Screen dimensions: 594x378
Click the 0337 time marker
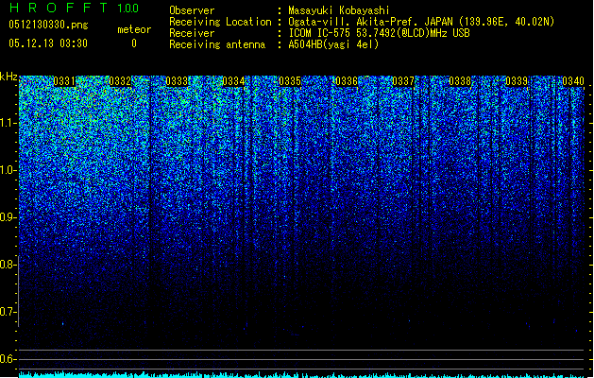[x=403, y=81]
